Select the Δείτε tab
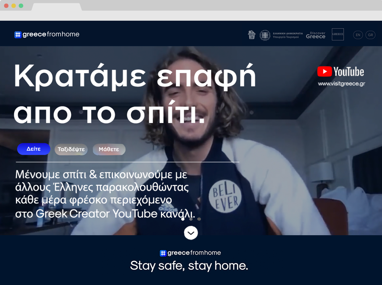The width and height of the screenshot is (382, 285). [34, 149]
